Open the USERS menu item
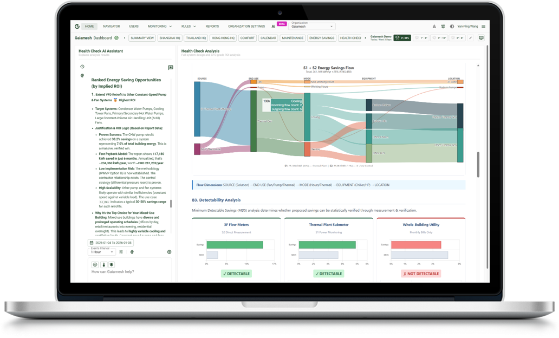559x338 pixels. tap(134, 27)
